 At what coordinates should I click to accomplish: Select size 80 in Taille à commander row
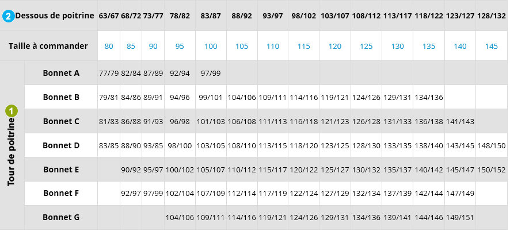(109, 47)
